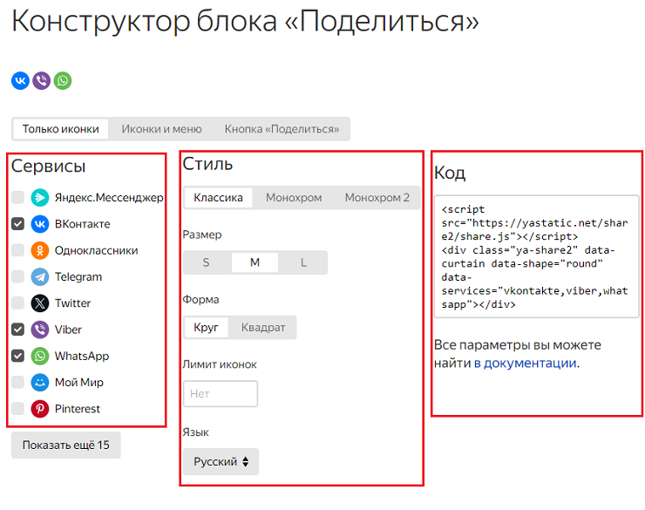This screenshot has width=645, height=510.
Task: Enable the Яндекс.Мессенджер checkbox
Action: (17, 198)
